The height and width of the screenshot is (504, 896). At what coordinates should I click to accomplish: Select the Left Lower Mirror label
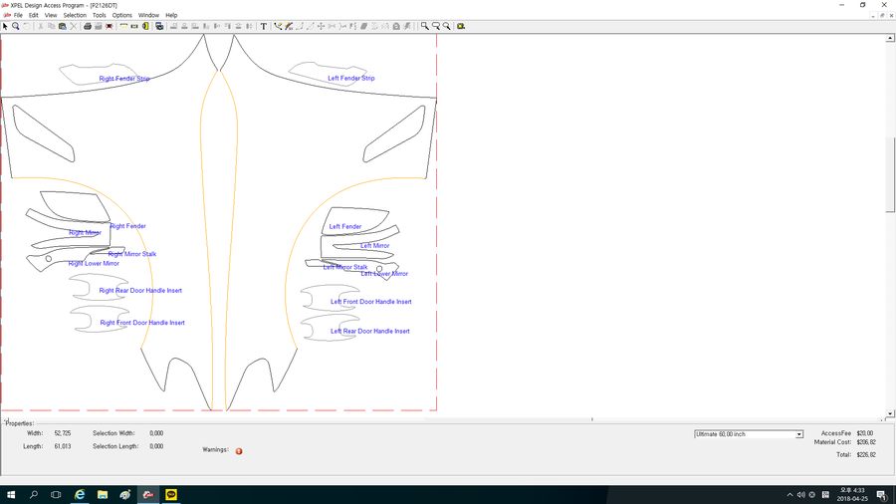coord(384,274)
